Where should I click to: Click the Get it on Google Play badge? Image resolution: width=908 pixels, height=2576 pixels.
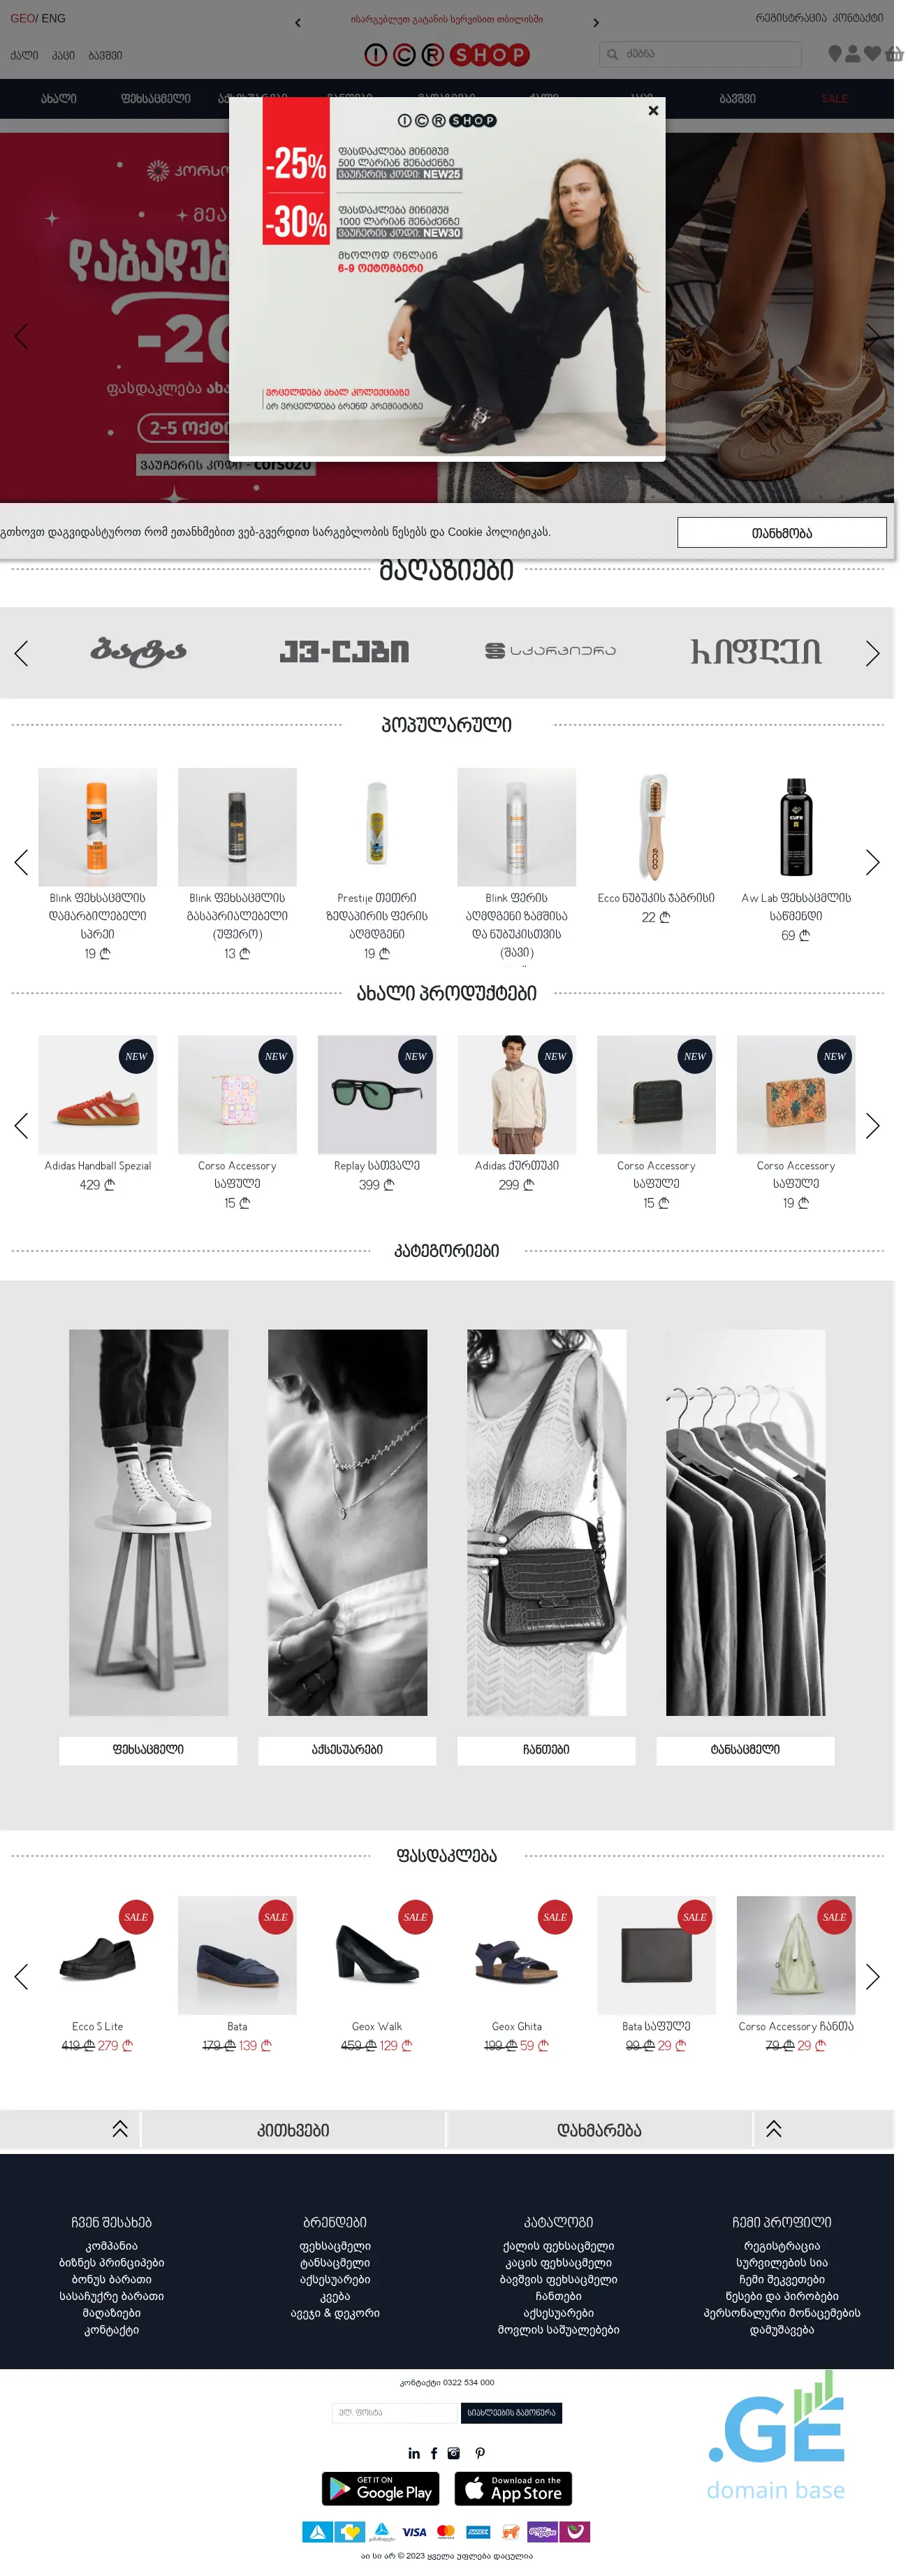tap(381, 2488)
